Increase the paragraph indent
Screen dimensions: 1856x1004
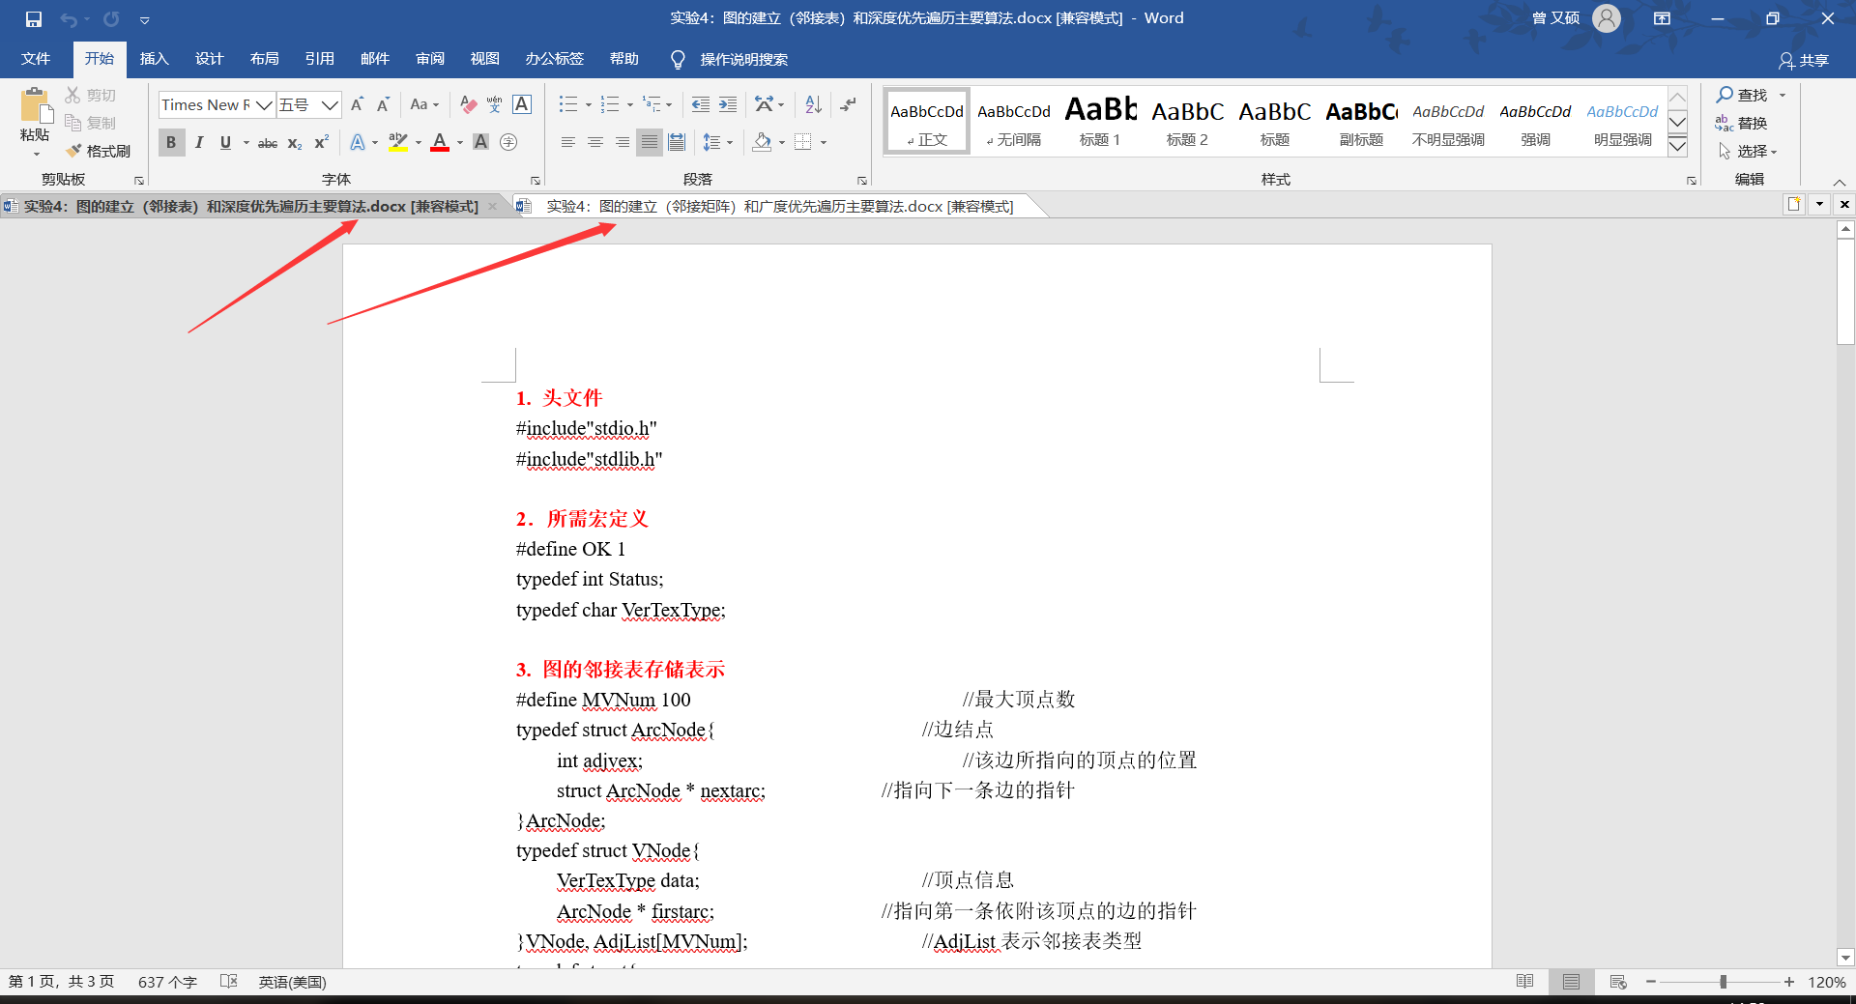(728, 104)
